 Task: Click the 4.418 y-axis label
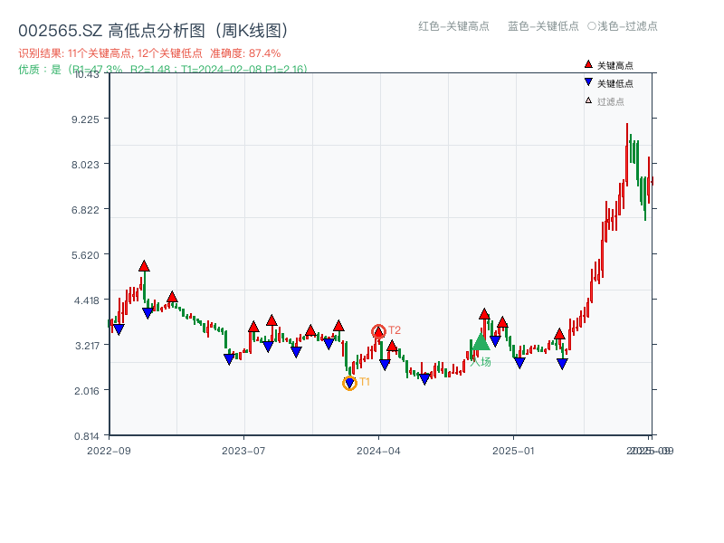coord(86,300)
